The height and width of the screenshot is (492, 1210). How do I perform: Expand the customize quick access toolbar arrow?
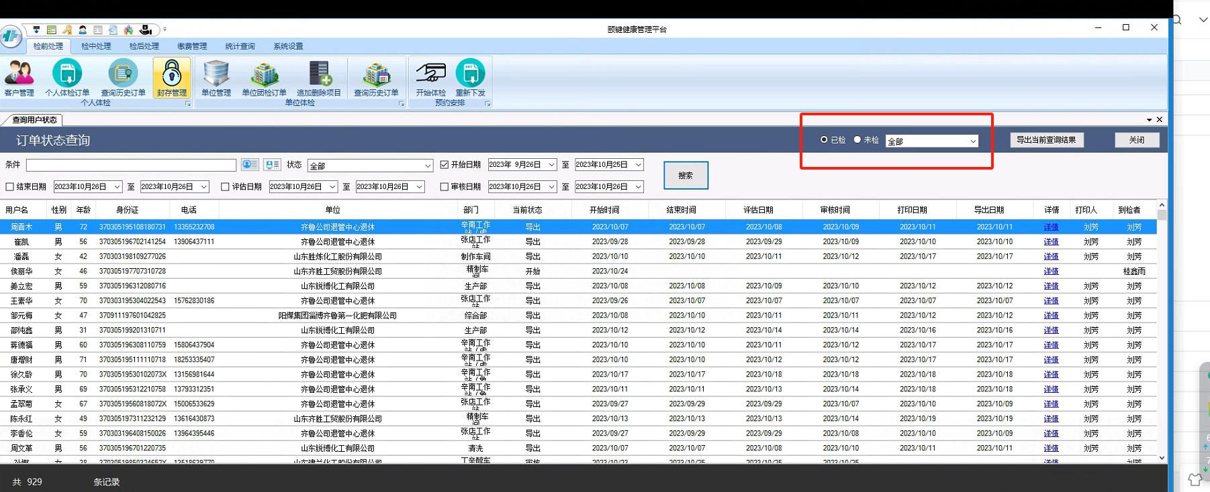point(165,29)
